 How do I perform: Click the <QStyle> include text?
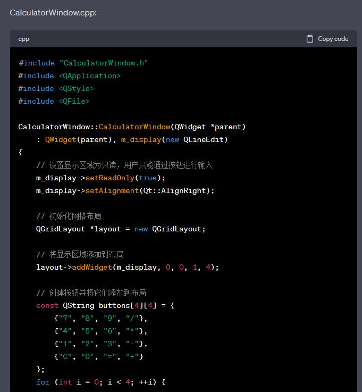pyautogui.click(x=76, y=89)
